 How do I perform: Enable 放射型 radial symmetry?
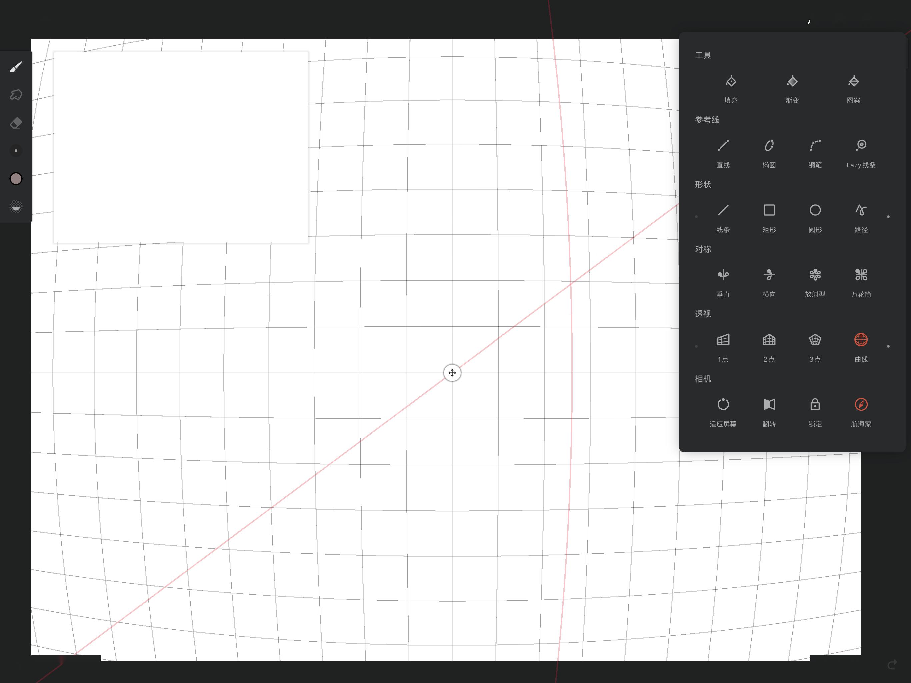click(815, 282)
